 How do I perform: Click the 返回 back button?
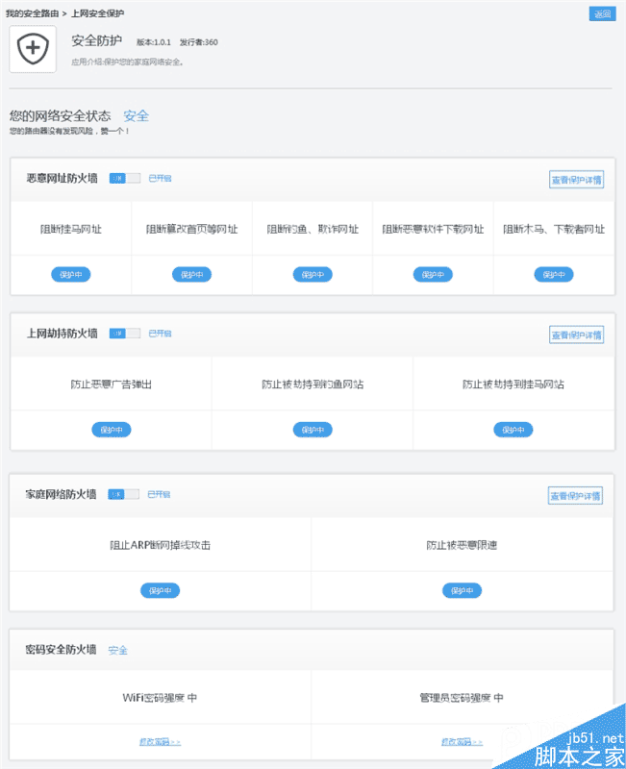click(602, 13)
